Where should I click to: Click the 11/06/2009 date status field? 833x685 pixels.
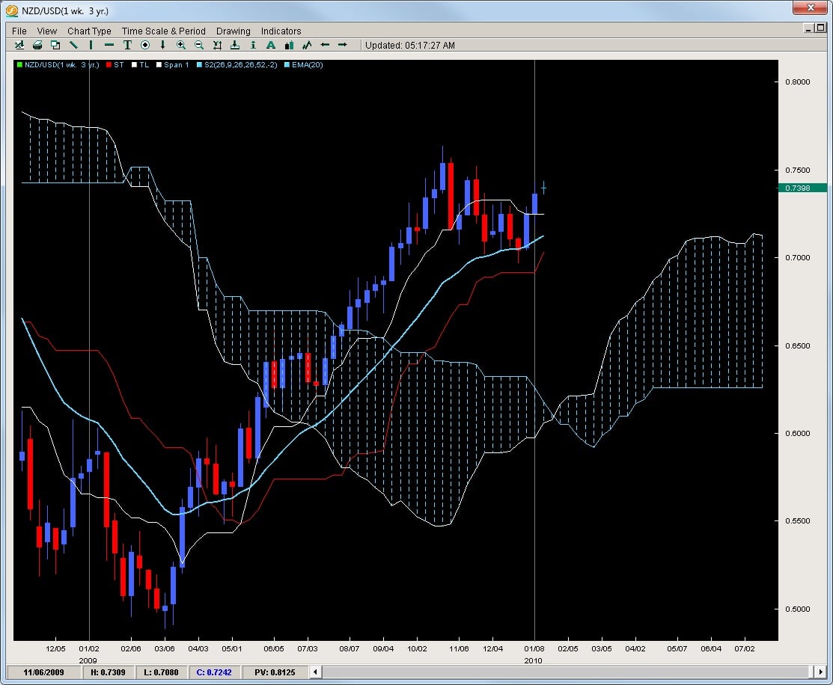(43, 672)
